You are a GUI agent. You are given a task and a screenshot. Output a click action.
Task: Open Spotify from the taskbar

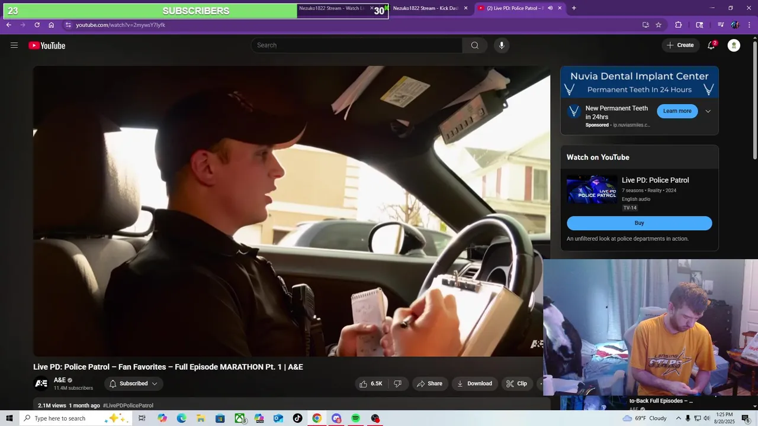(x=356, y=418)
